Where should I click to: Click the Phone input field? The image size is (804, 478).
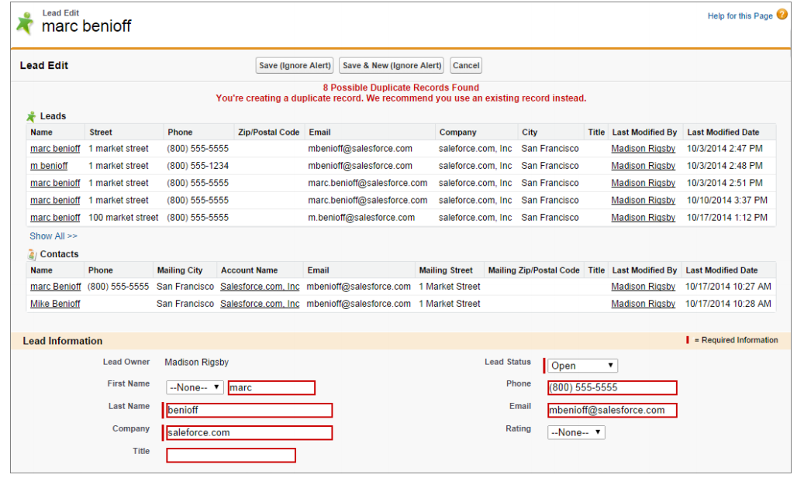click(x=612, y=387)
